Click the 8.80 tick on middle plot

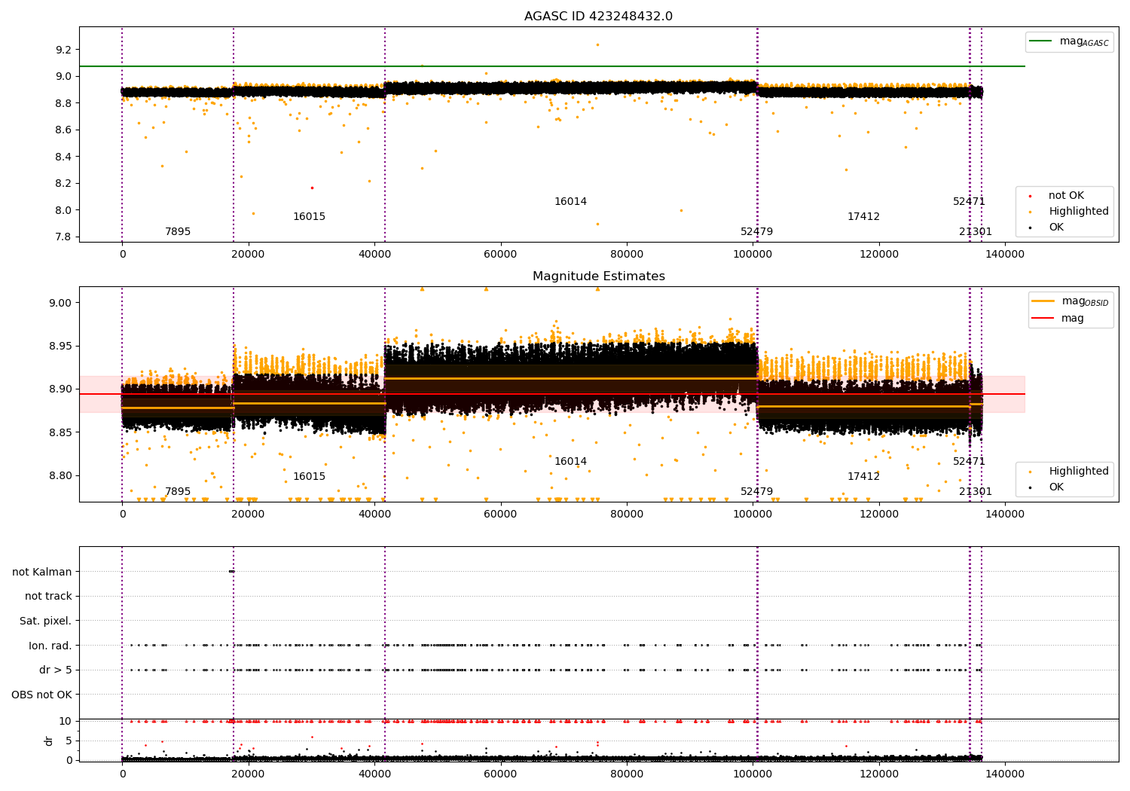coord(60,475)
